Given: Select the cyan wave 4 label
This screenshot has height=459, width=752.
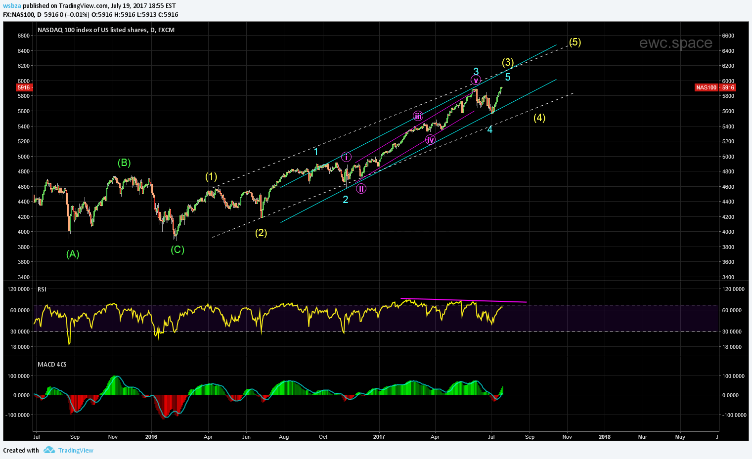Looking at the screenshot, I should point(489,129).
